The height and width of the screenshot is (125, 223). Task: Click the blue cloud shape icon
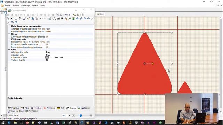85,18
